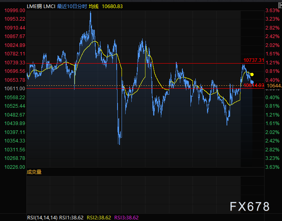Click the 10644 current price tag
The height and width of the screenshot is (221, 282).
273,85
